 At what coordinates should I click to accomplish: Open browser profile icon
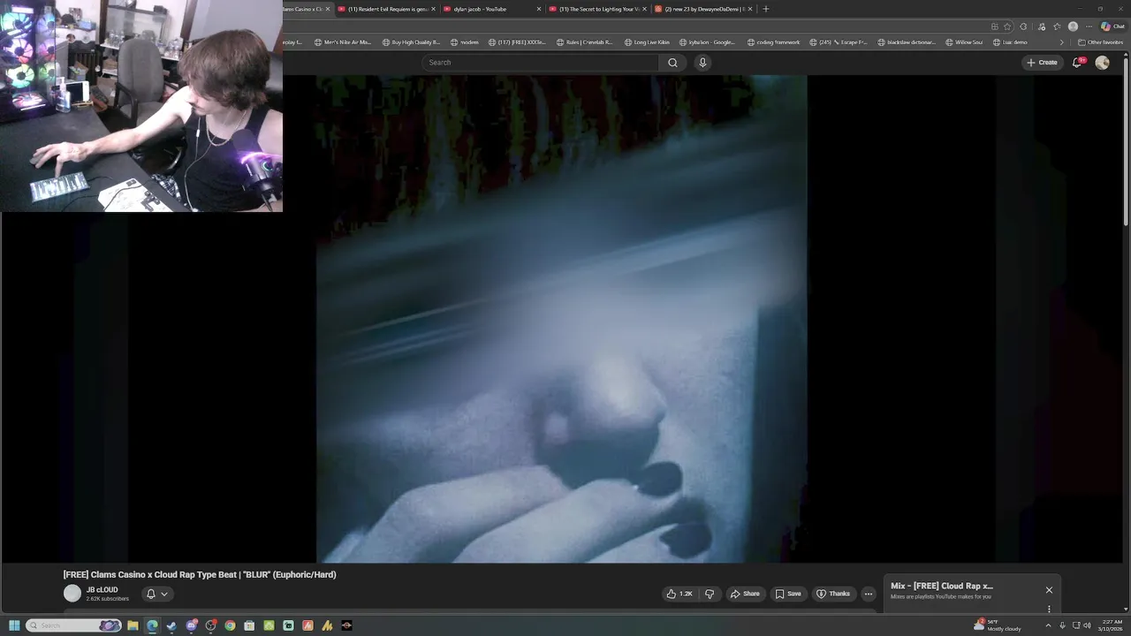(x=1073, y=26)
